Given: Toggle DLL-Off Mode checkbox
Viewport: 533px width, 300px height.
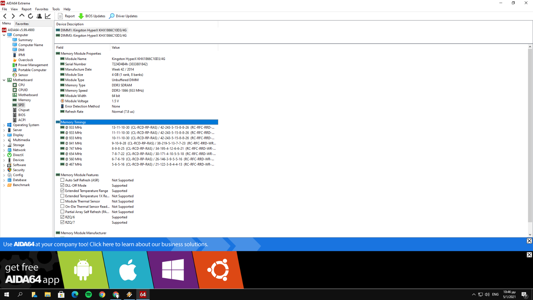Looking at the screenshot, I should 62,185.
